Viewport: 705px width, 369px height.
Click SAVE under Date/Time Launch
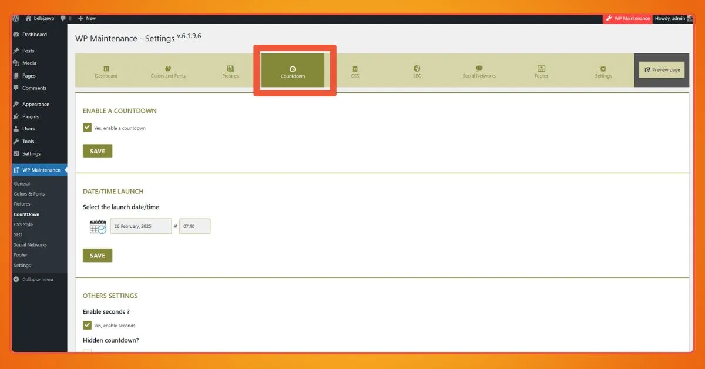[98, 256]
